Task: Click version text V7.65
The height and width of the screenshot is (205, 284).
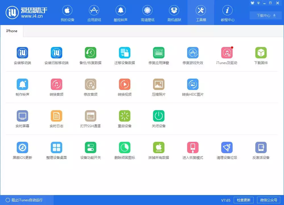Action: (226, 200)
